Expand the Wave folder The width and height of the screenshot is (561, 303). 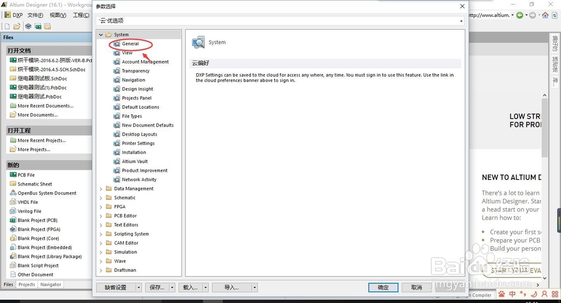click(101, 261)
